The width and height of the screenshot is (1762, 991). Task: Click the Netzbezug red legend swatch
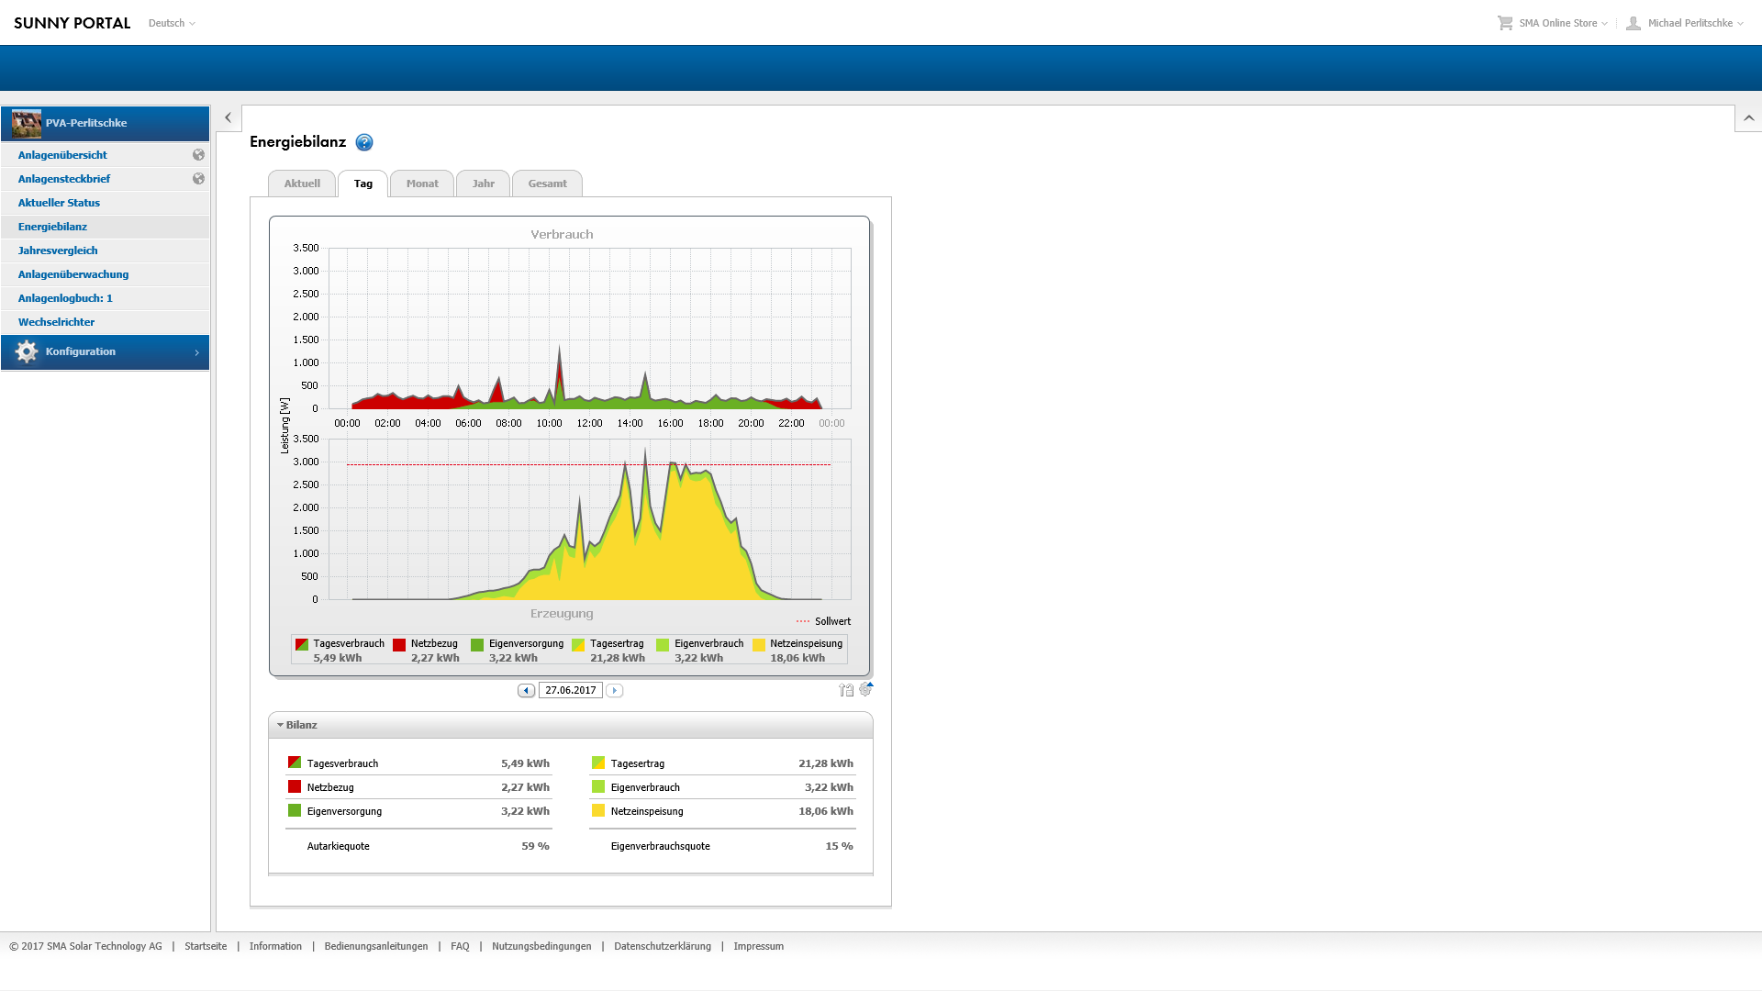pos(399,645)
